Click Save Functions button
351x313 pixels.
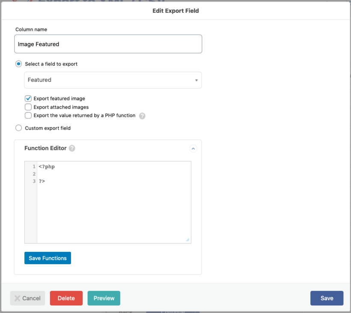click(x=48, y=258)
